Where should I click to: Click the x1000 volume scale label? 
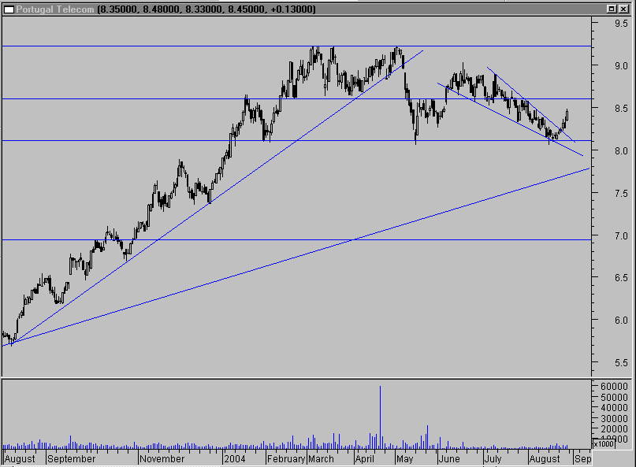602,443
